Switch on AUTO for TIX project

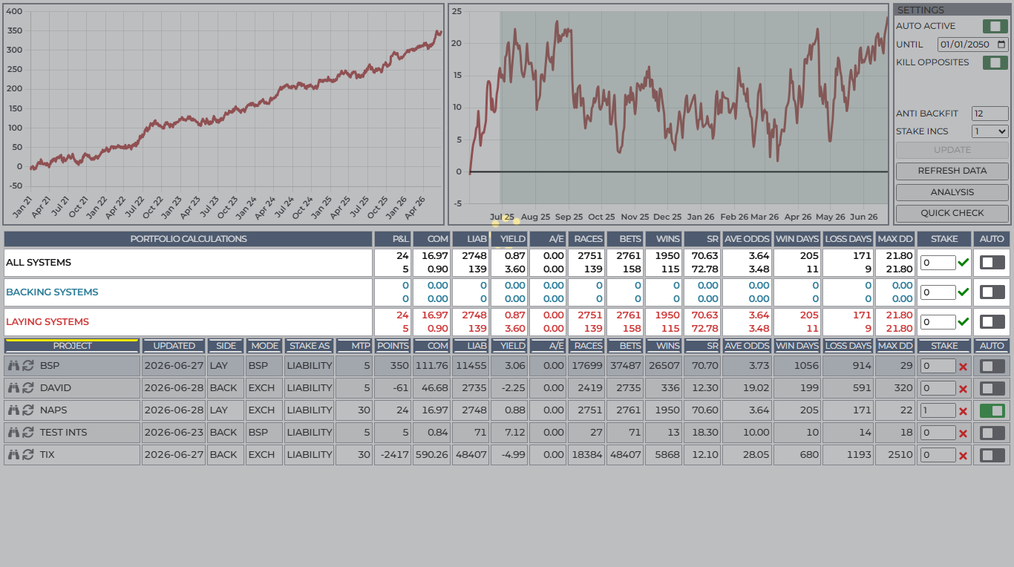pos(992,455)
